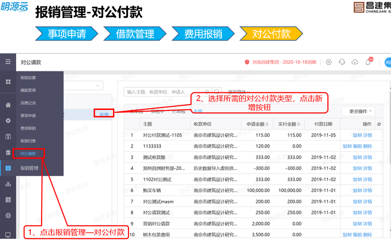Image resolution: width=391 pixels, height=252 pixels.
Task: Open 报销设置 in the submenu
Action: pyautogui.click(x=28, y=78)
